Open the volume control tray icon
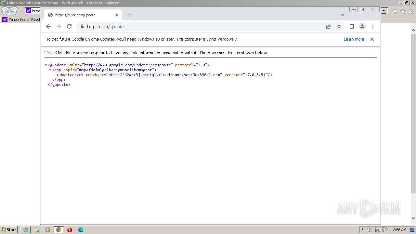 coord(370,230)
